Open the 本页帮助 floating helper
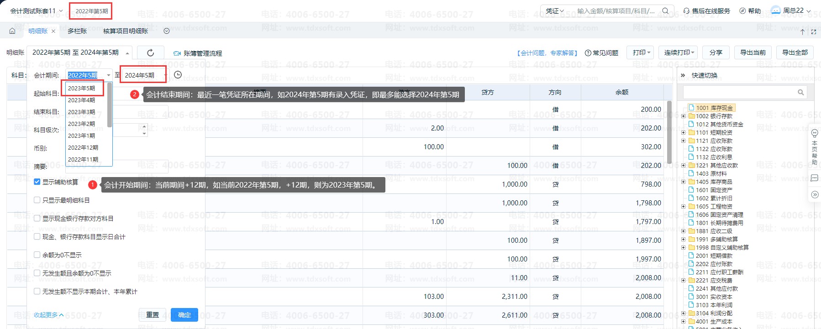This screenshot has width=821, height=329. pos(814,146)
